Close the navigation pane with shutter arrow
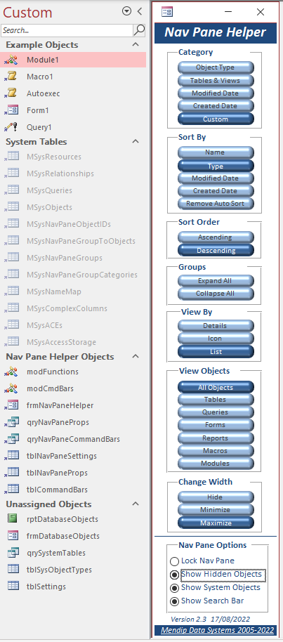Screen dimensions: 283x642 pyautogui.click(x=139, y=12)
